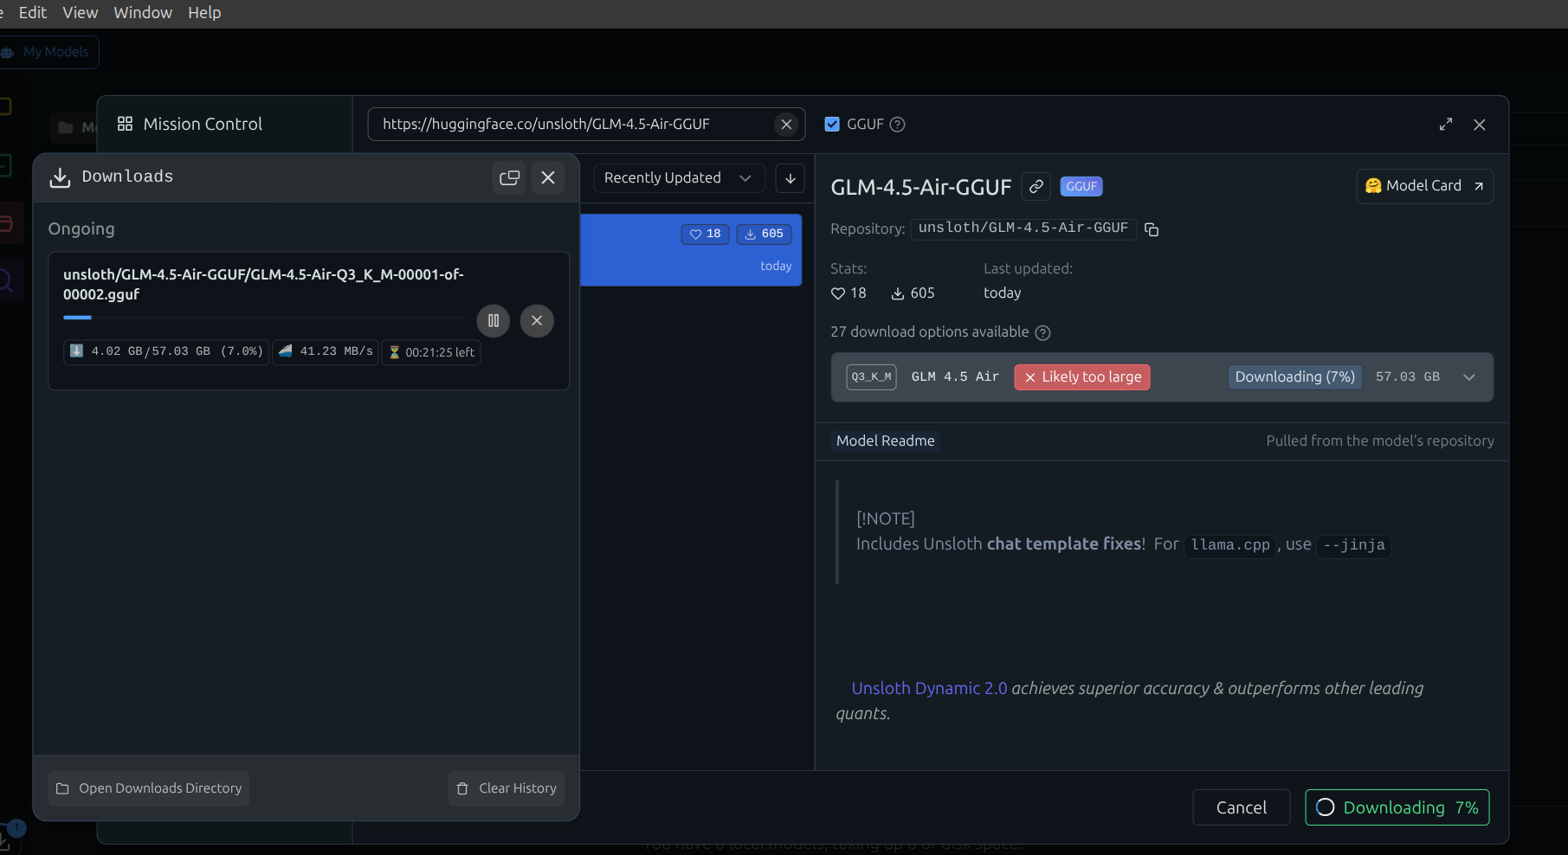1568x855 pixels.
Task: Open the Window menu
Action: click(x=143, y=13)
